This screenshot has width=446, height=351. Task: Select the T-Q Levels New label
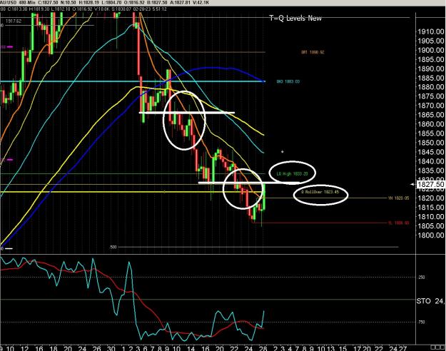click(x=295, y=19)
